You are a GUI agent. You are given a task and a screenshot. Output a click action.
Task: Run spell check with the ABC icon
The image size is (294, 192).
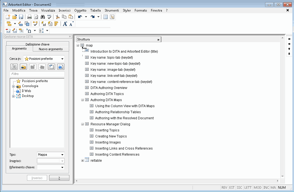click(49, 17)
